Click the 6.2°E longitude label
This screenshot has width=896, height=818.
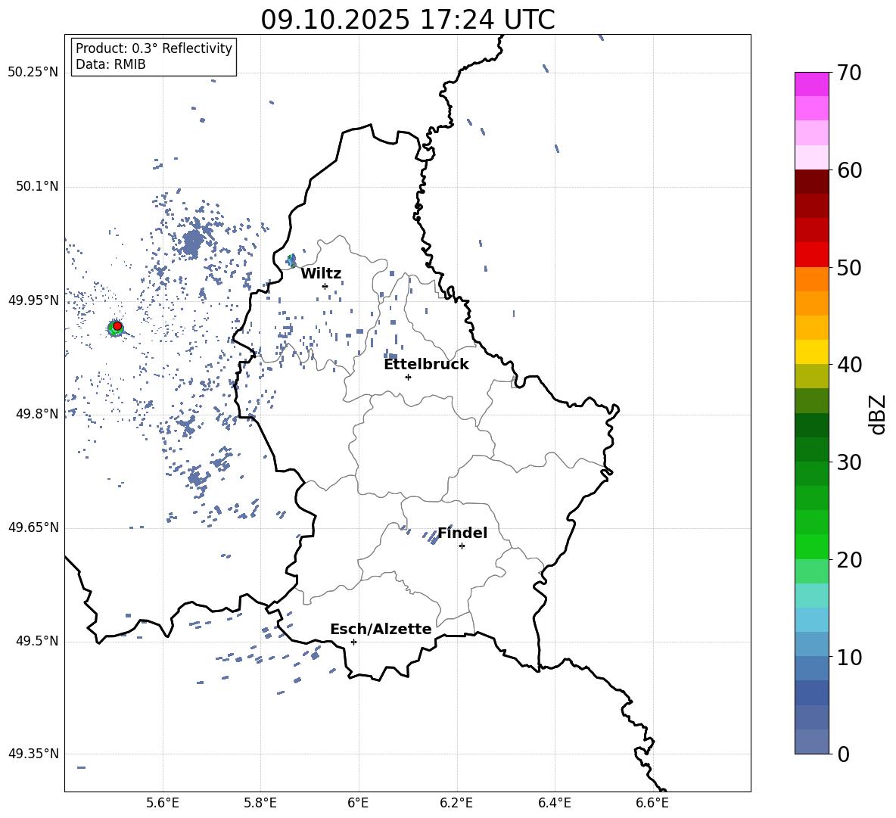pos(456,803)
